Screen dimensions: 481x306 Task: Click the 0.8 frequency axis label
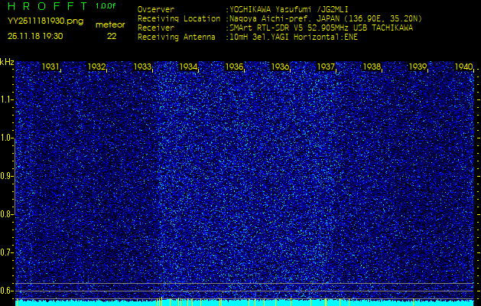[x=6, y=214]
